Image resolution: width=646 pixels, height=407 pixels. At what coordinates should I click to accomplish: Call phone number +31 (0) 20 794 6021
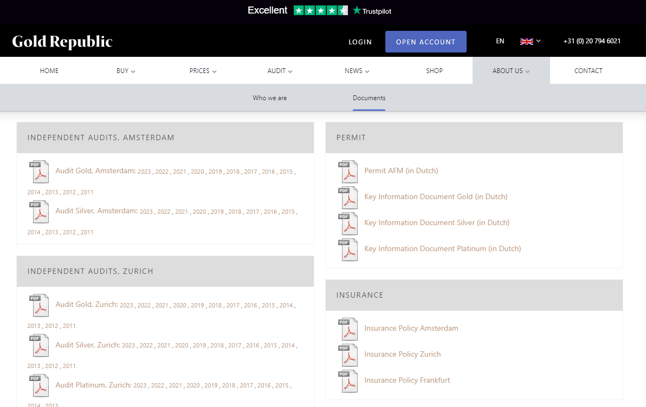pyautogui.click(x=592, y=41)
